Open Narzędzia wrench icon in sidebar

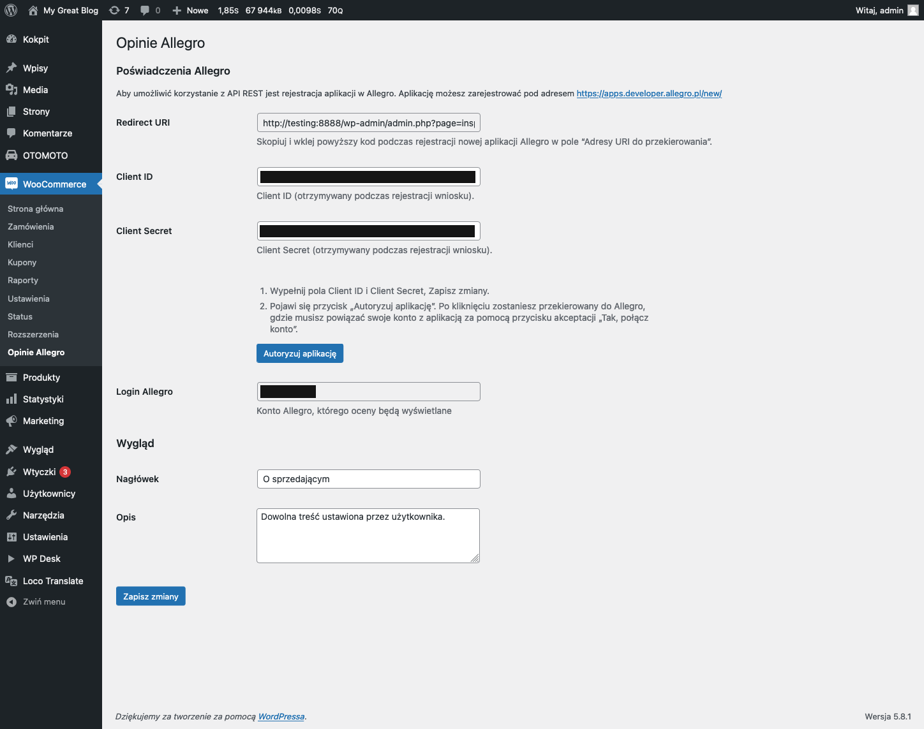point(11,515)
